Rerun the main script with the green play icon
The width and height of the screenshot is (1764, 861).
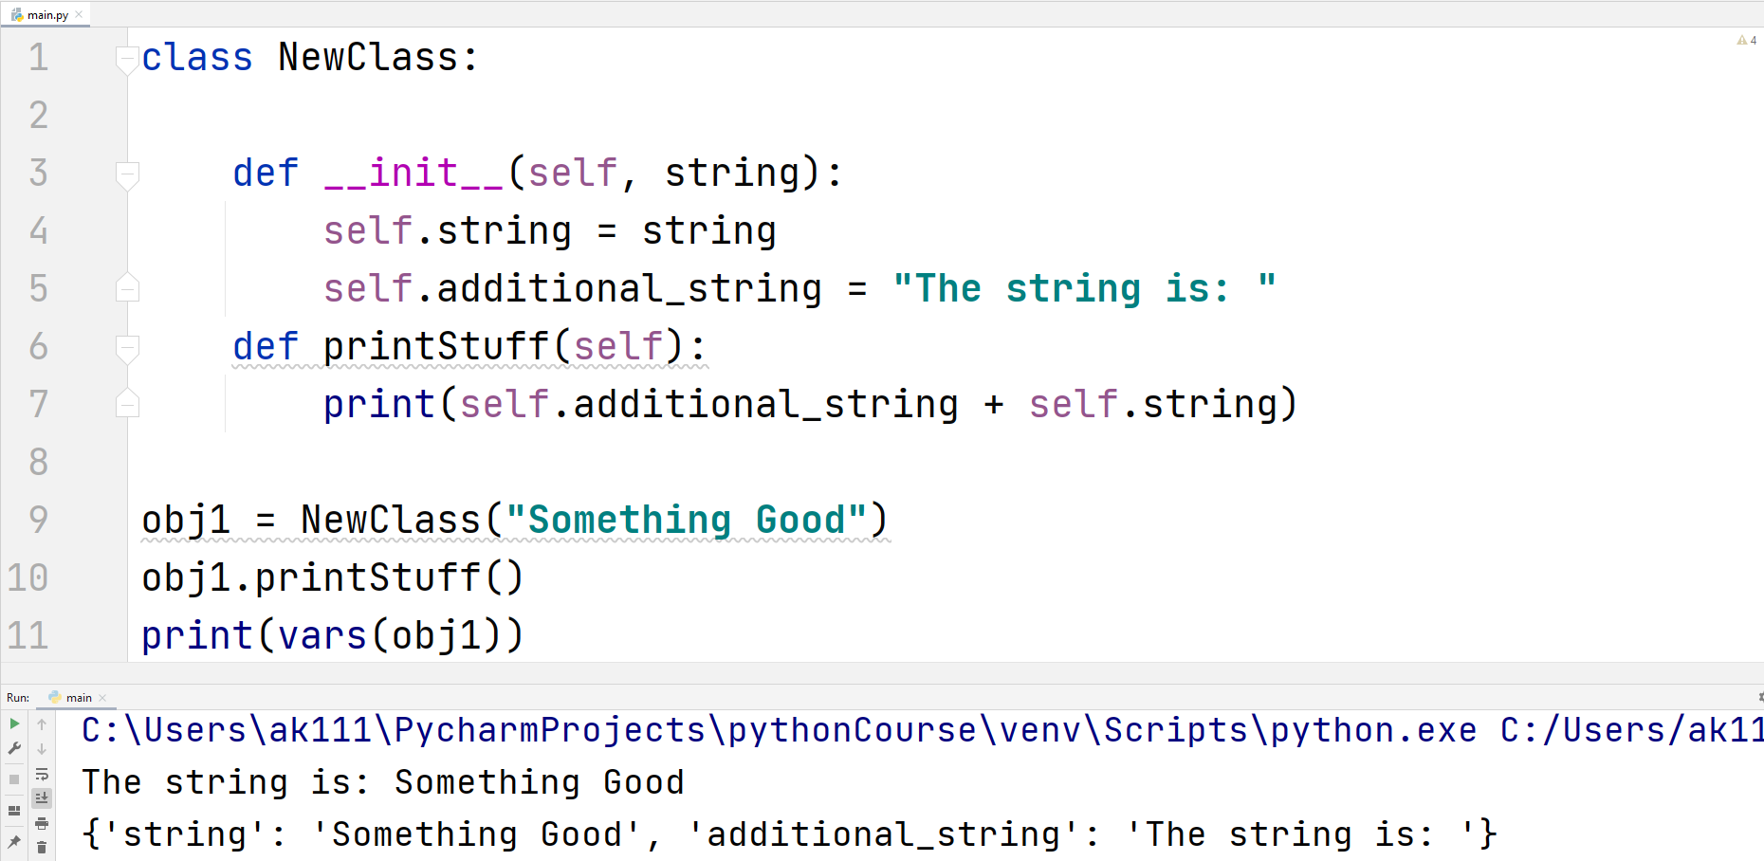pos(15,724)
